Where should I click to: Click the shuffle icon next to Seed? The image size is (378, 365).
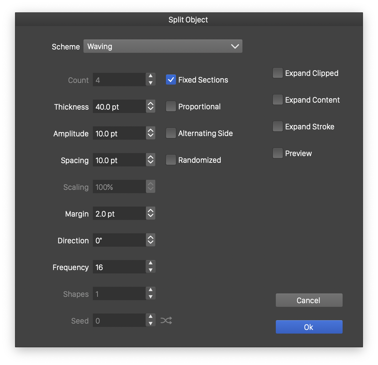click(166, 321)
